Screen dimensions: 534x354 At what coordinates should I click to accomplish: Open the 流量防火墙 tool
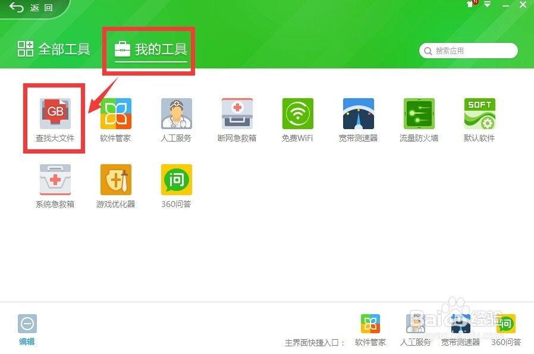click(419, 120)
